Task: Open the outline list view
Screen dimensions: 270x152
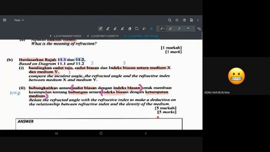Action: click(184, 20)
